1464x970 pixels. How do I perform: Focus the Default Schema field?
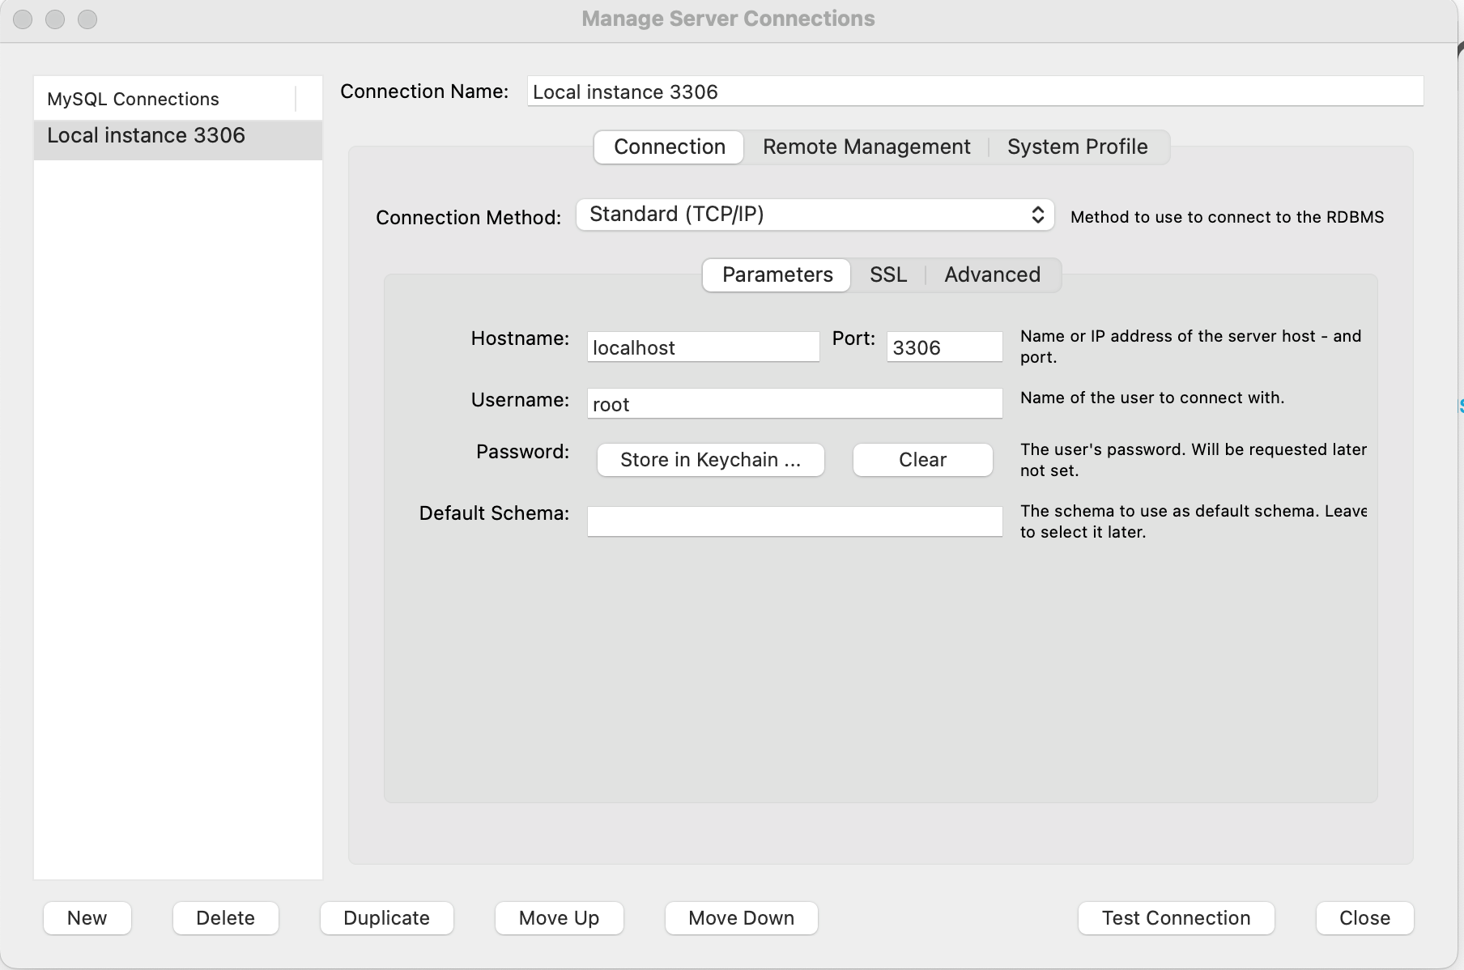794,521
